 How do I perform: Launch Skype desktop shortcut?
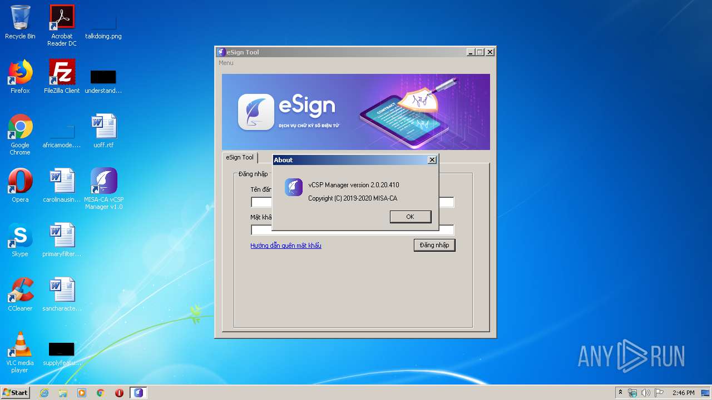point(20,240)
